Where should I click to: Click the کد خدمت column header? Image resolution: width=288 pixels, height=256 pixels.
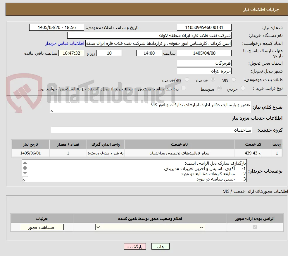[253, 145]
